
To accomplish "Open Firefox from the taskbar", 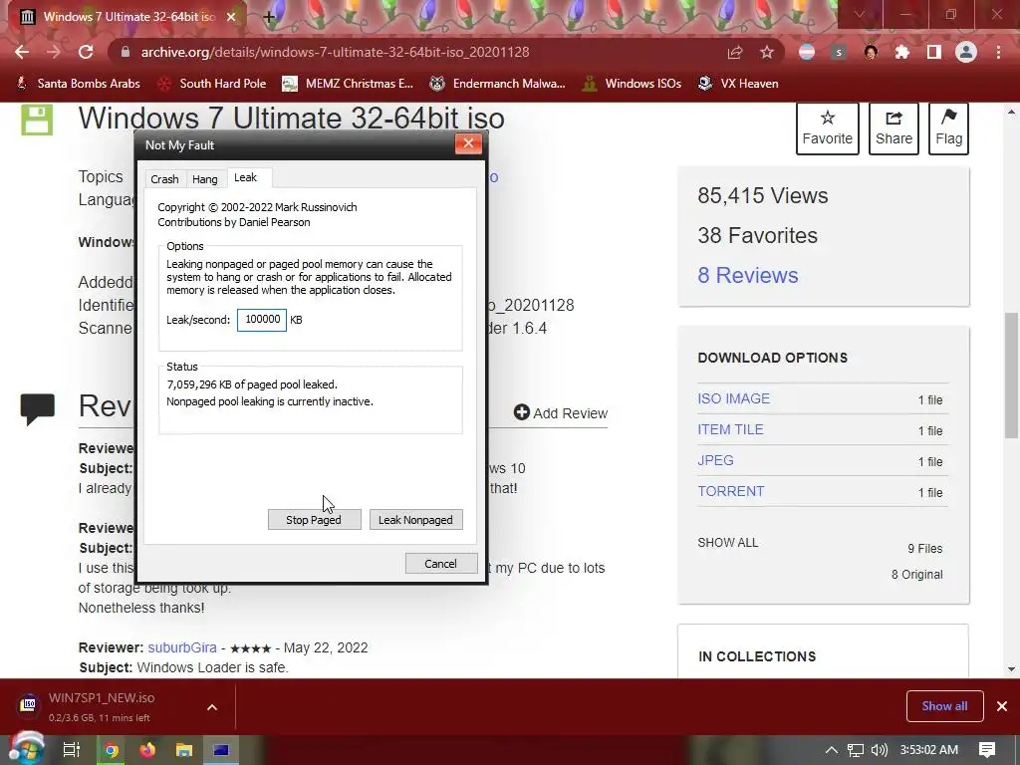I will 147,750.
